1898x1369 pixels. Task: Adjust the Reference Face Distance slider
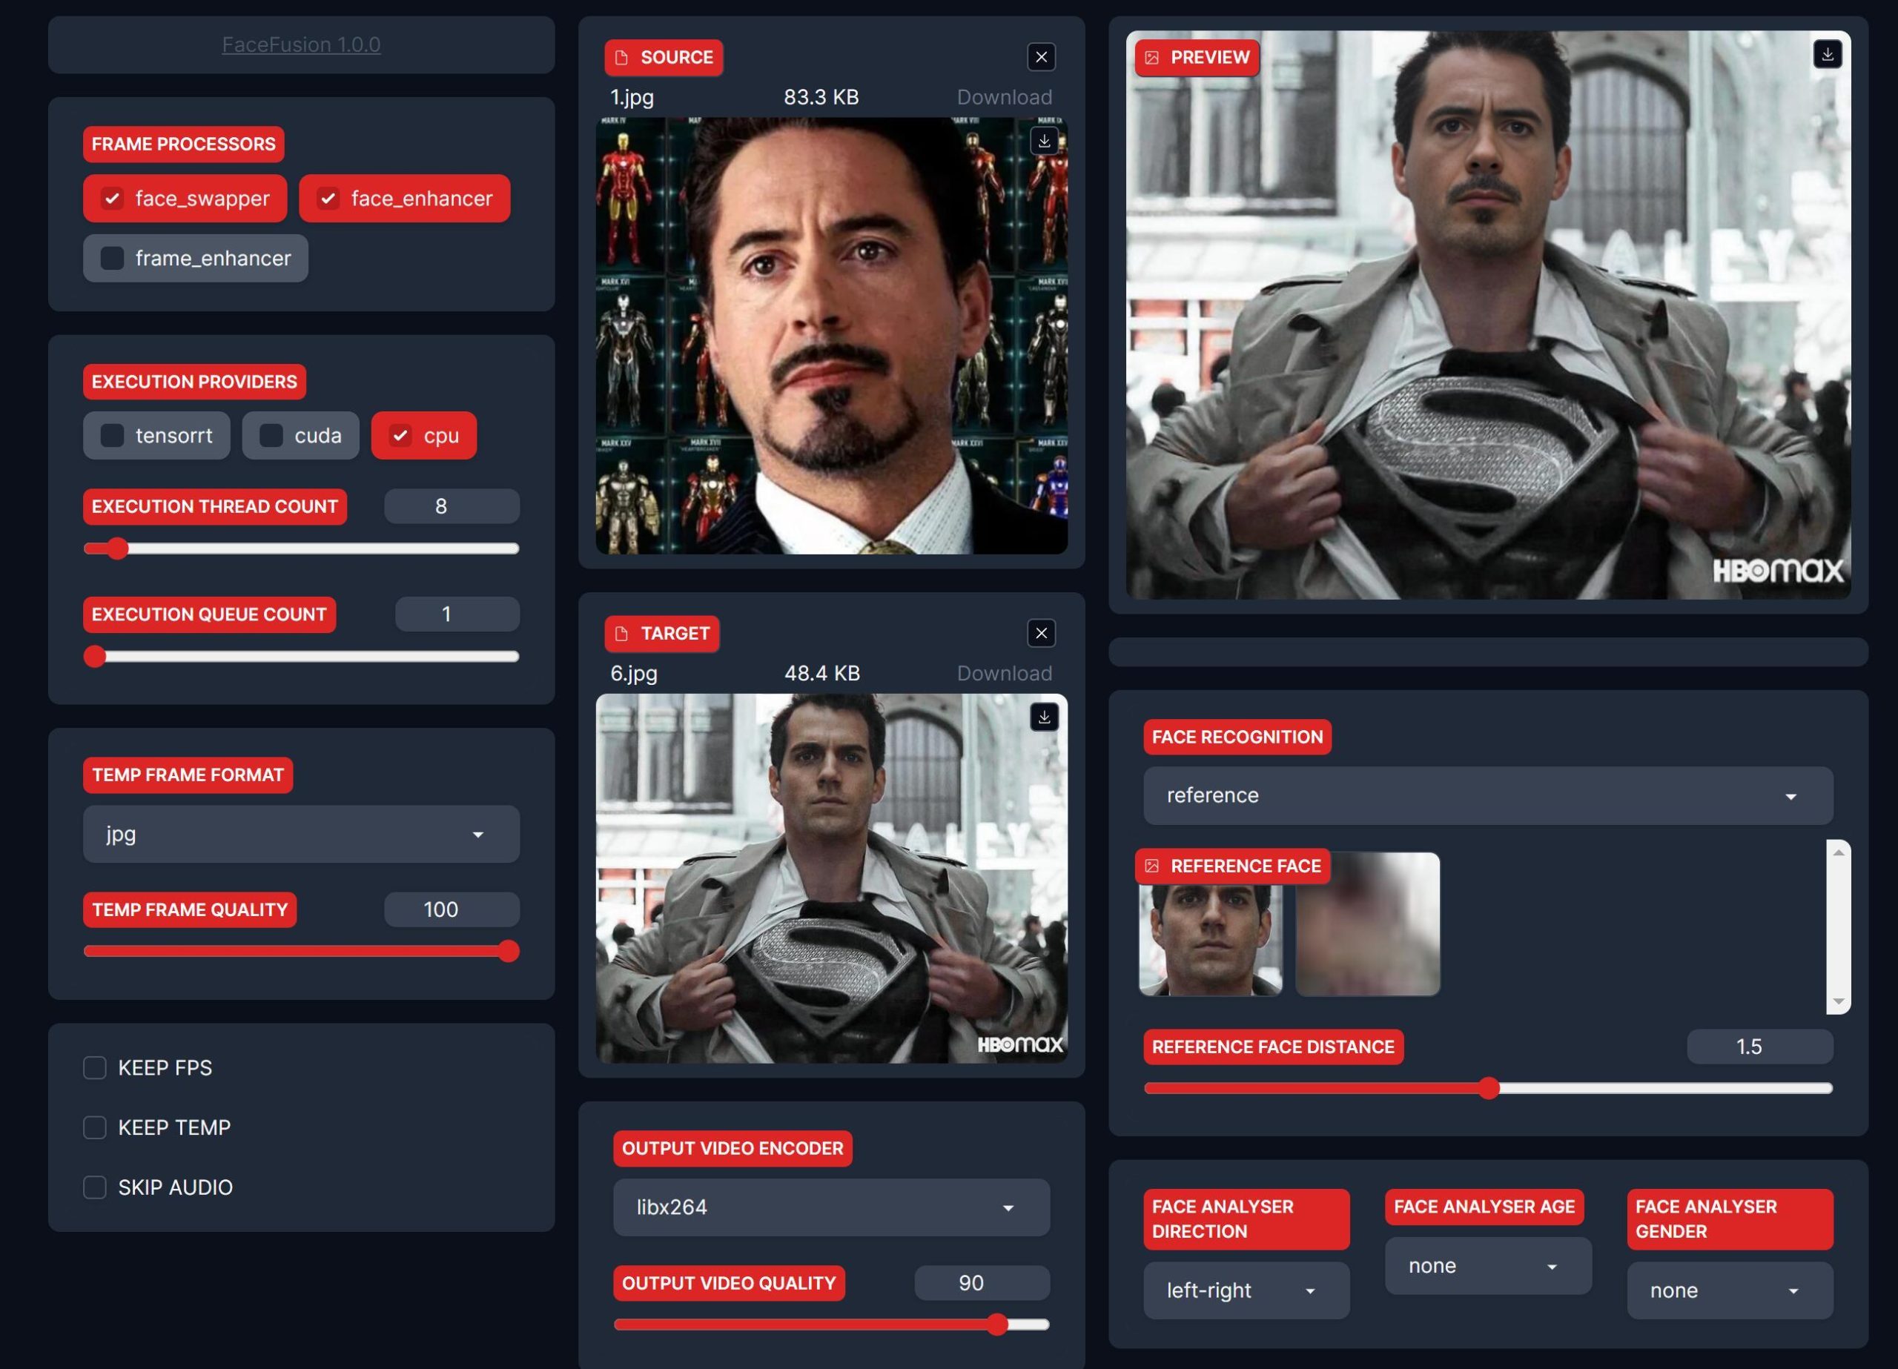[1488, 1089]
